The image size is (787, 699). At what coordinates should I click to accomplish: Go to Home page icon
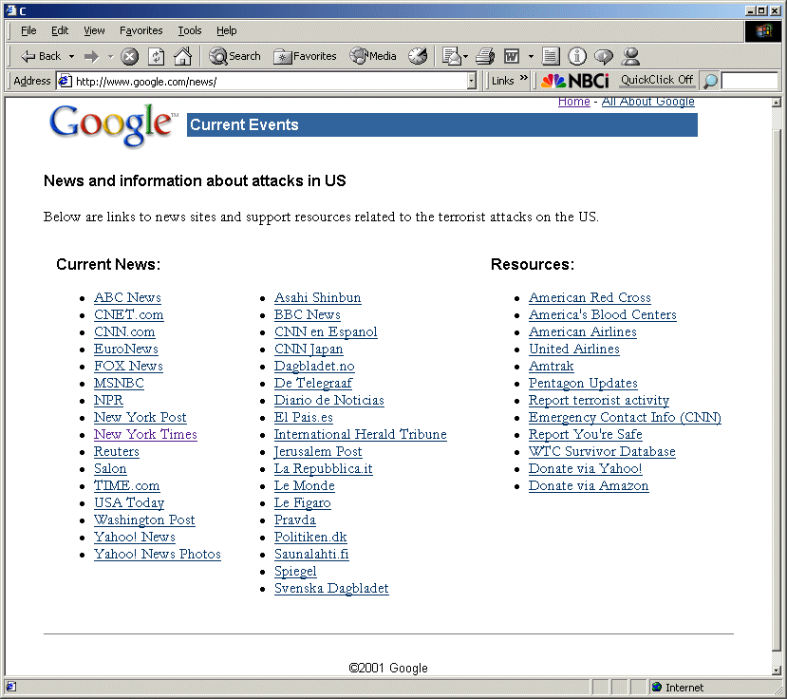coord(182,57)
